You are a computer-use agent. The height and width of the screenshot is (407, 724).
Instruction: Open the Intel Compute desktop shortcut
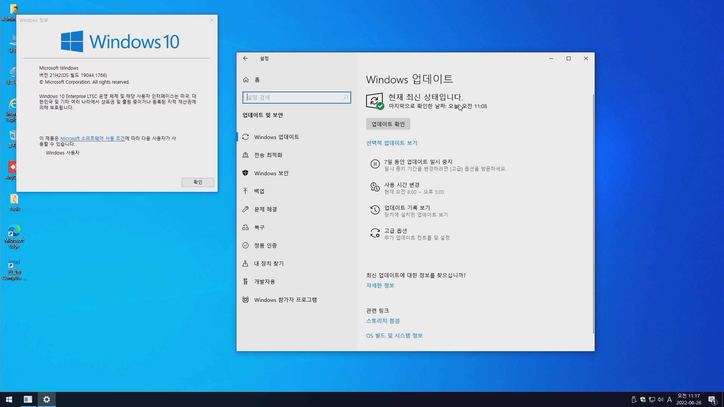point(14,270)
